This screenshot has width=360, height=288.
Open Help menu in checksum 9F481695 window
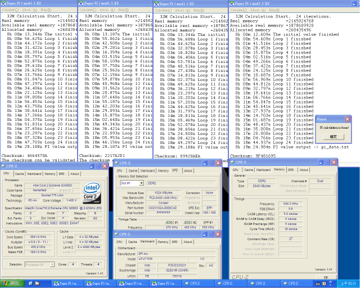[274, 10]
